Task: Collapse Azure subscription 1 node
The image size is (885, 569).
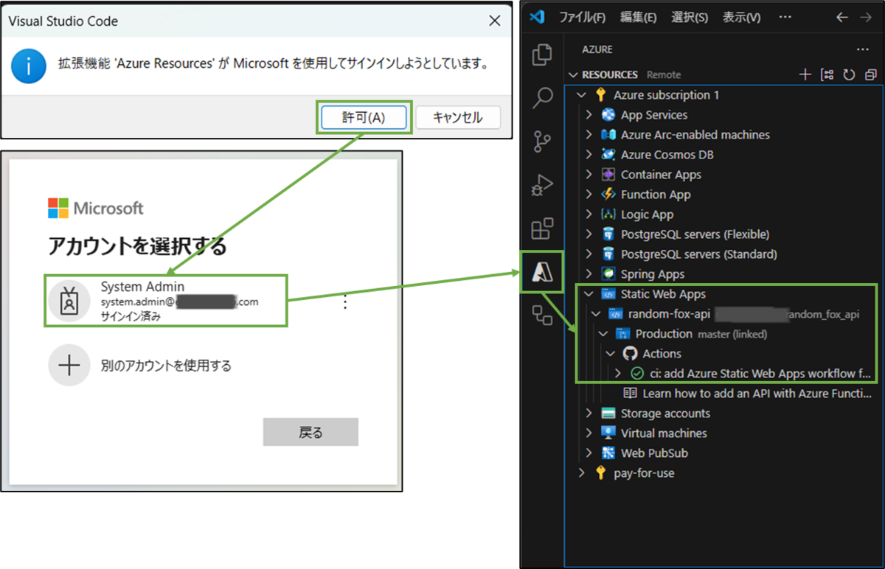Action: [x=581, y=95]
